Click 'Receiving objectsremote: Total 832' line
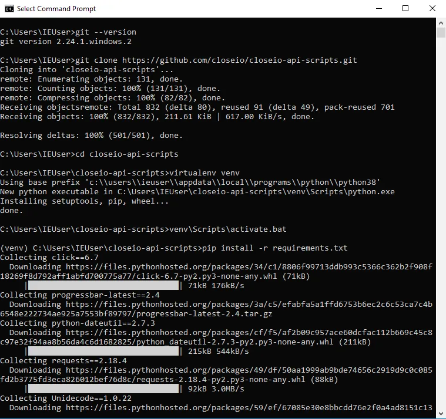446x419 pixels. 197,107
